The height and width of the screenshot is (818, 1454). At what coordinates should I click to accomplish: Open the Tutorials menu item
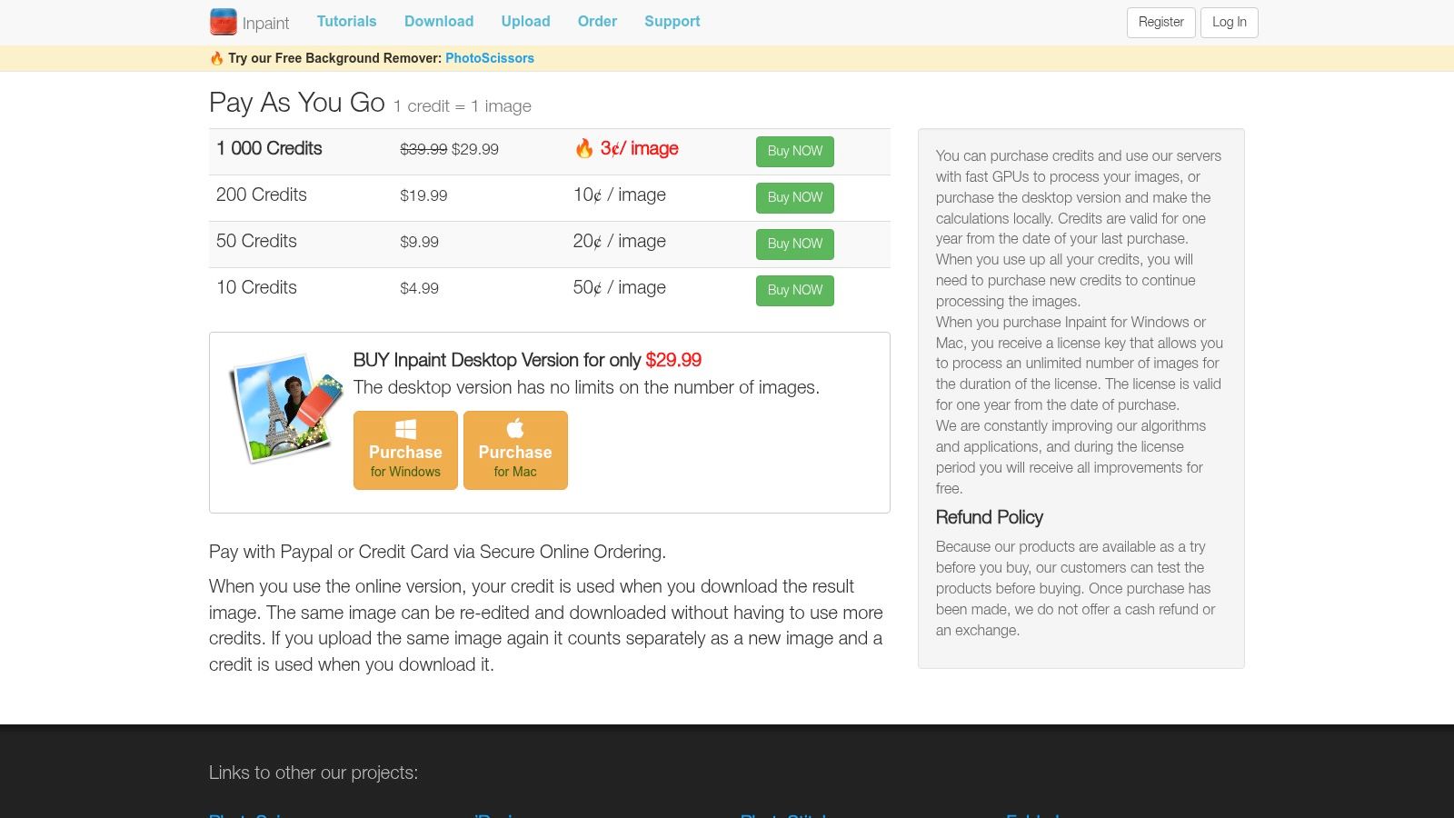346,22
